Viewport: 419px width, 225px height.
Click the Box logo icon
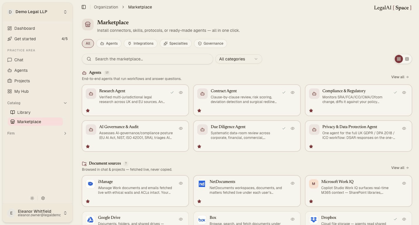coord(202,220)
